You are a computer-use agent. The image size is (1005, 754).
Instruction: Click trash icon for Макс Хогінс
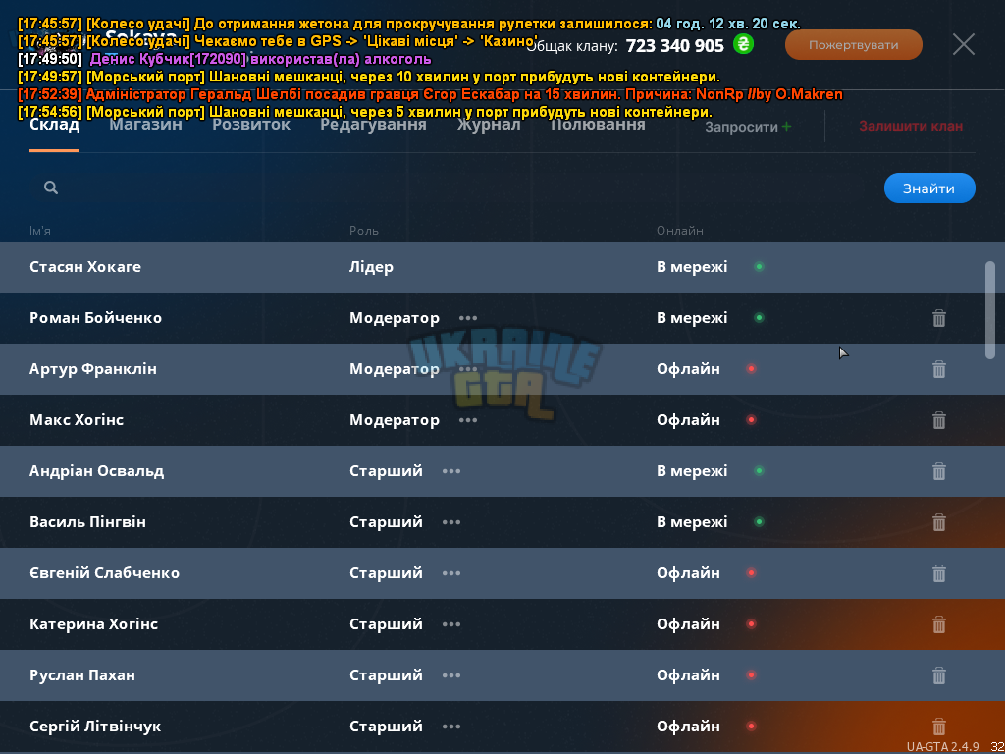click(938, 420)
